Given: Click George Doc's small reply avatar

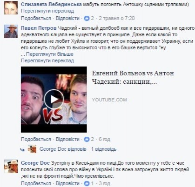Looking at the screenshot, I should [32, 149].
